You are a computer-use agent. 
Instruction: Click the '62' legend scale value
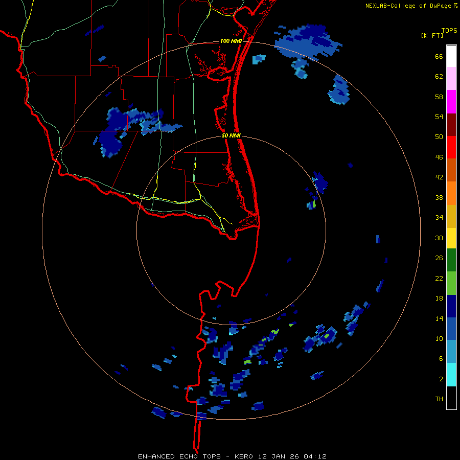(x=439, y=77)
